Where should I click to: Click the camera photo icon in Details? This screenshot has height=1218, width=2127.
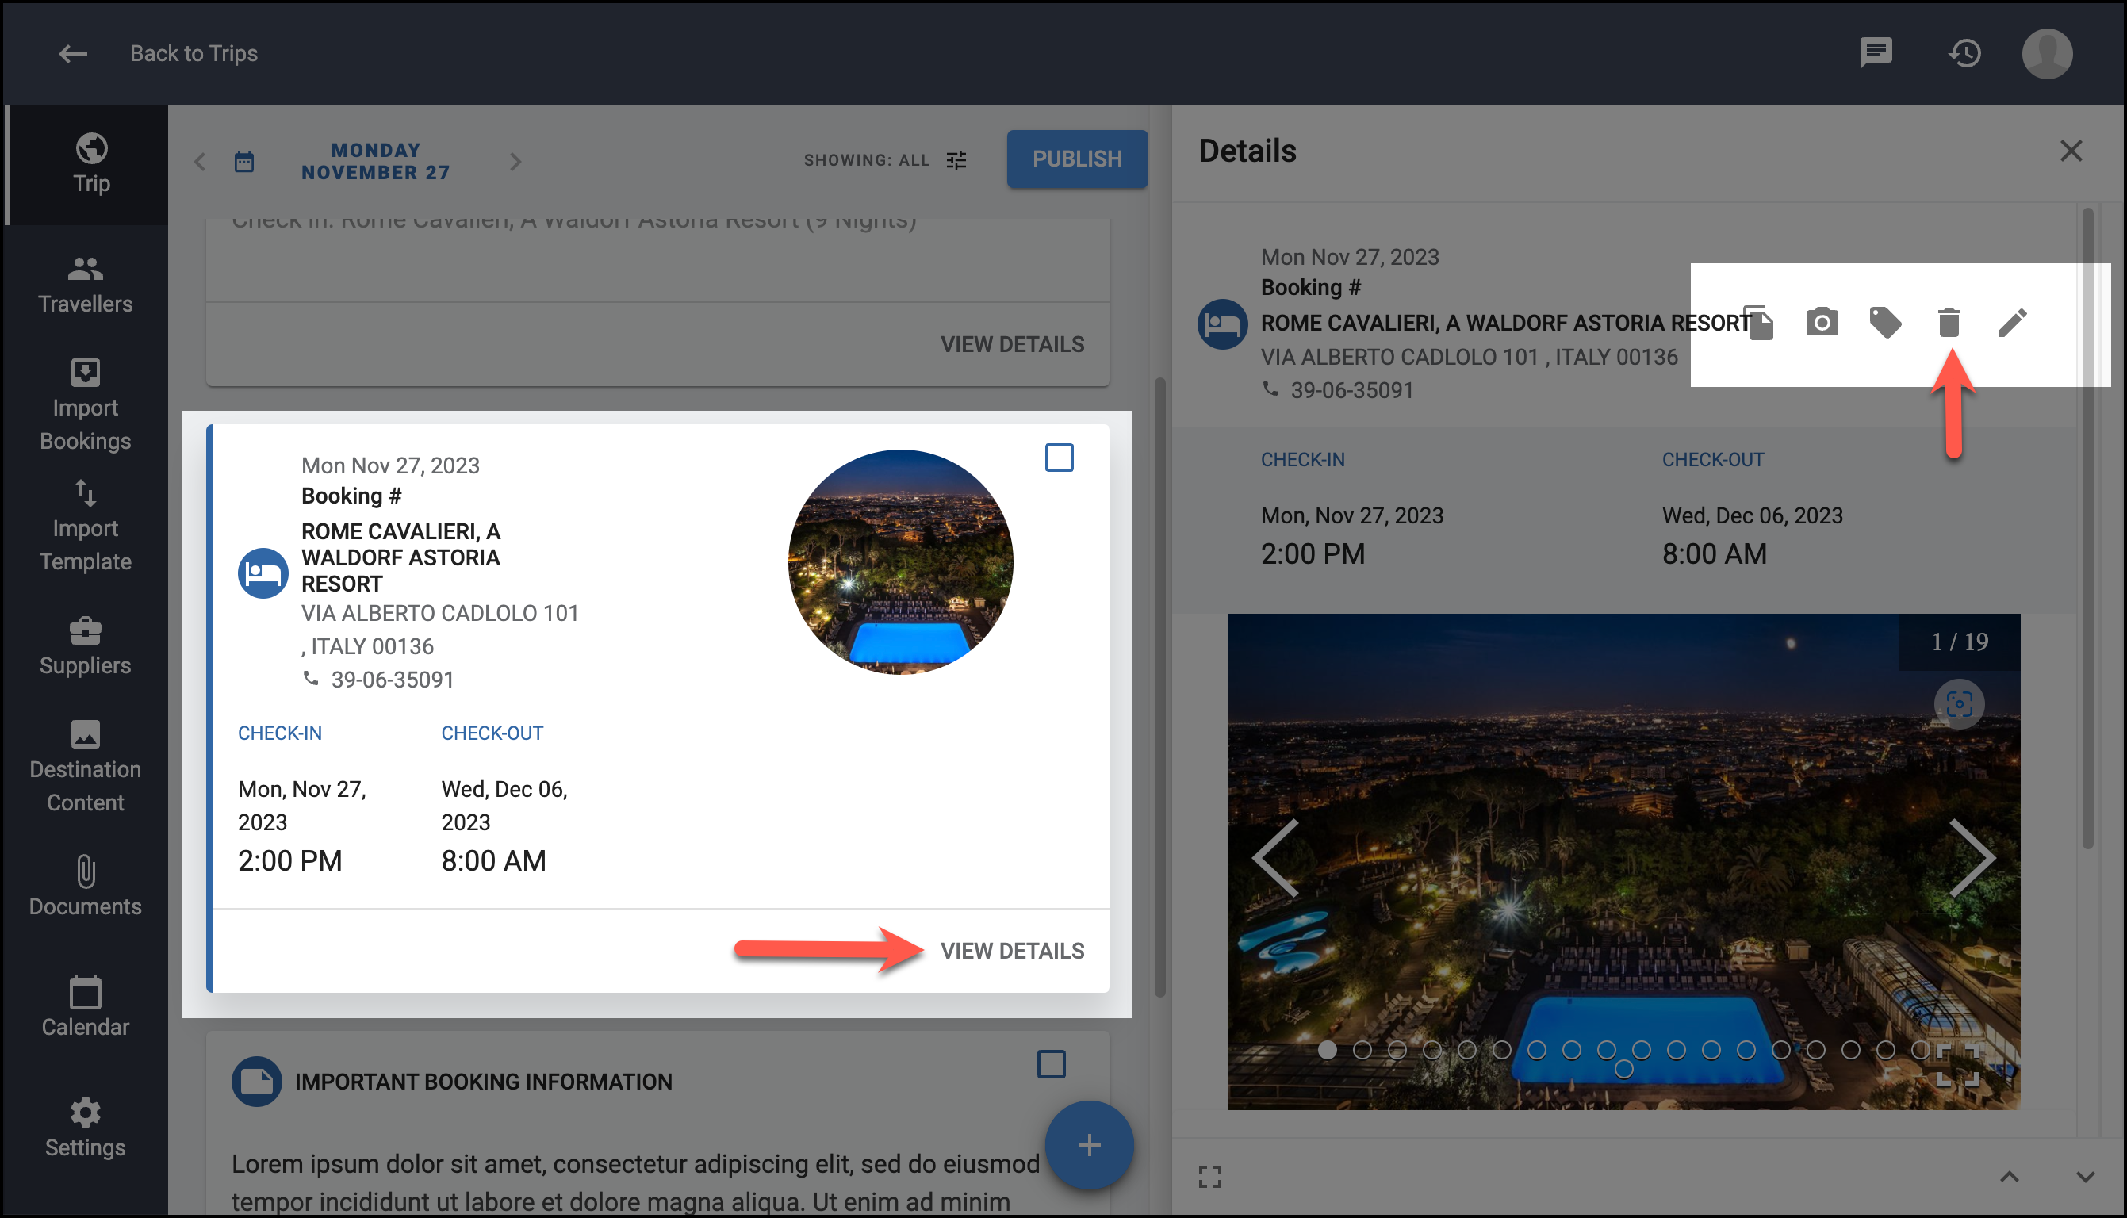pos(1821,322)
